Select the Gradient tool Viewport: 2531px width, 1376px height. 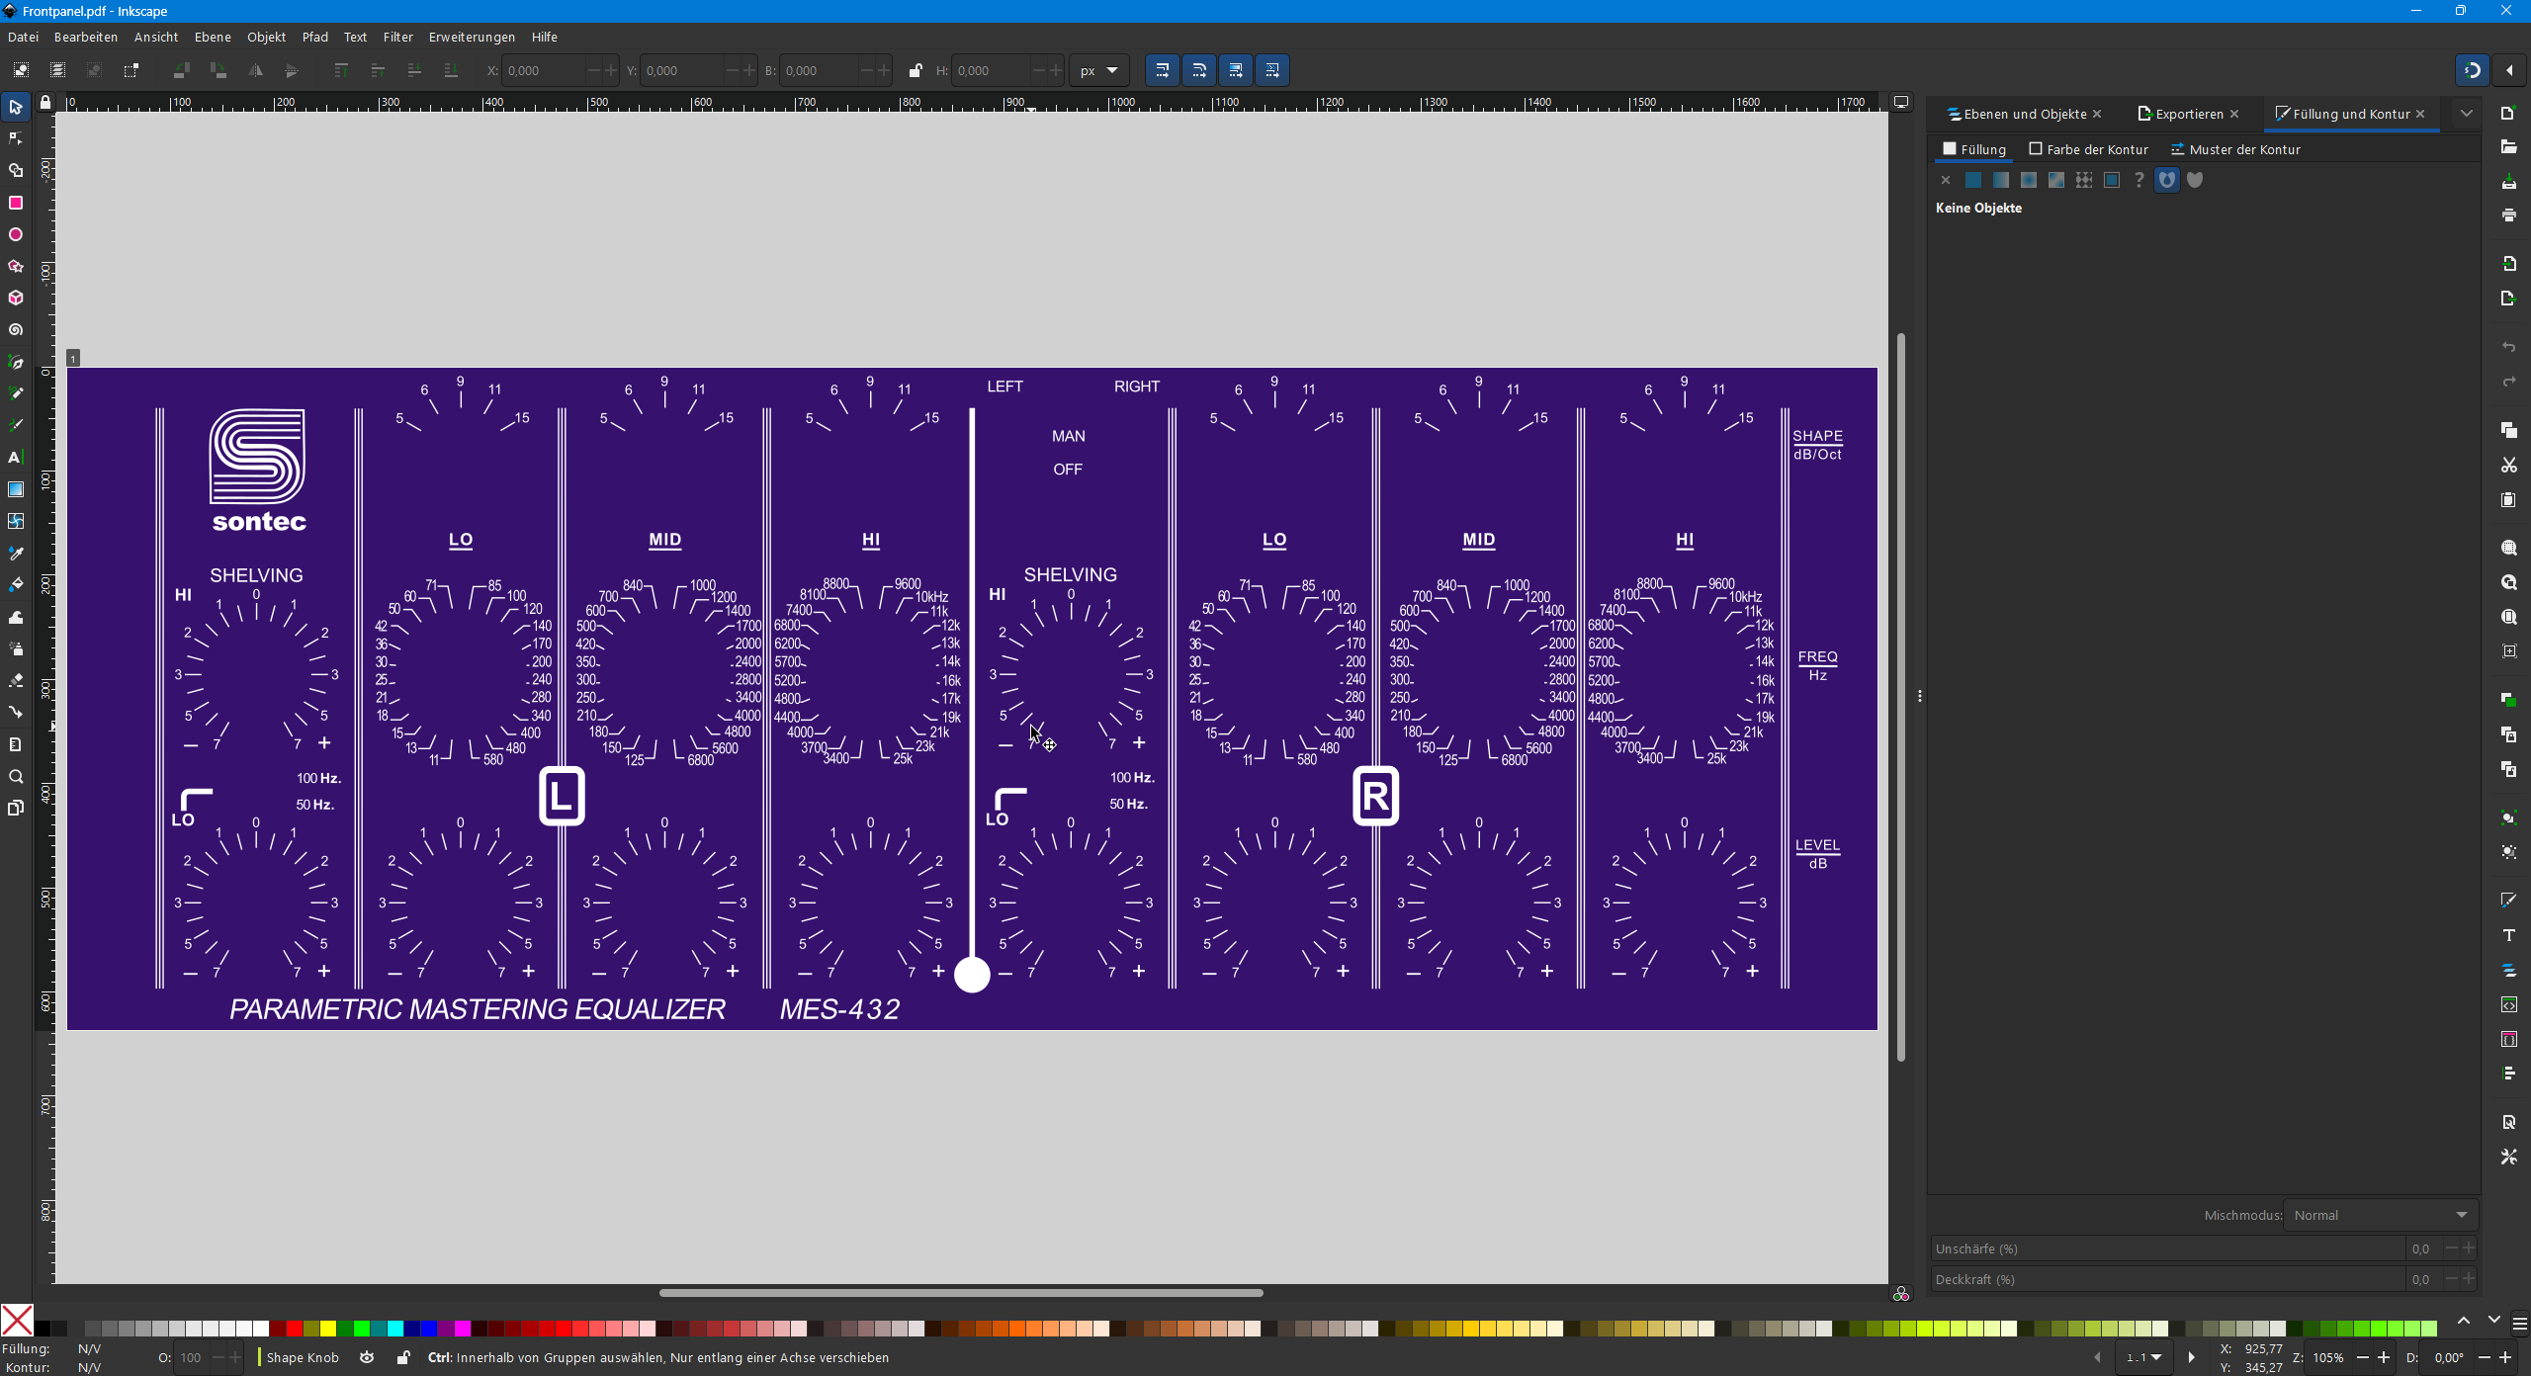click(x=16, y=489)
